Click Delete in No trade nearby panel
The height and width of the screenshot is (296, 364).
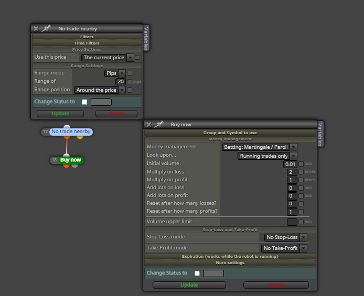pos(116,114)
